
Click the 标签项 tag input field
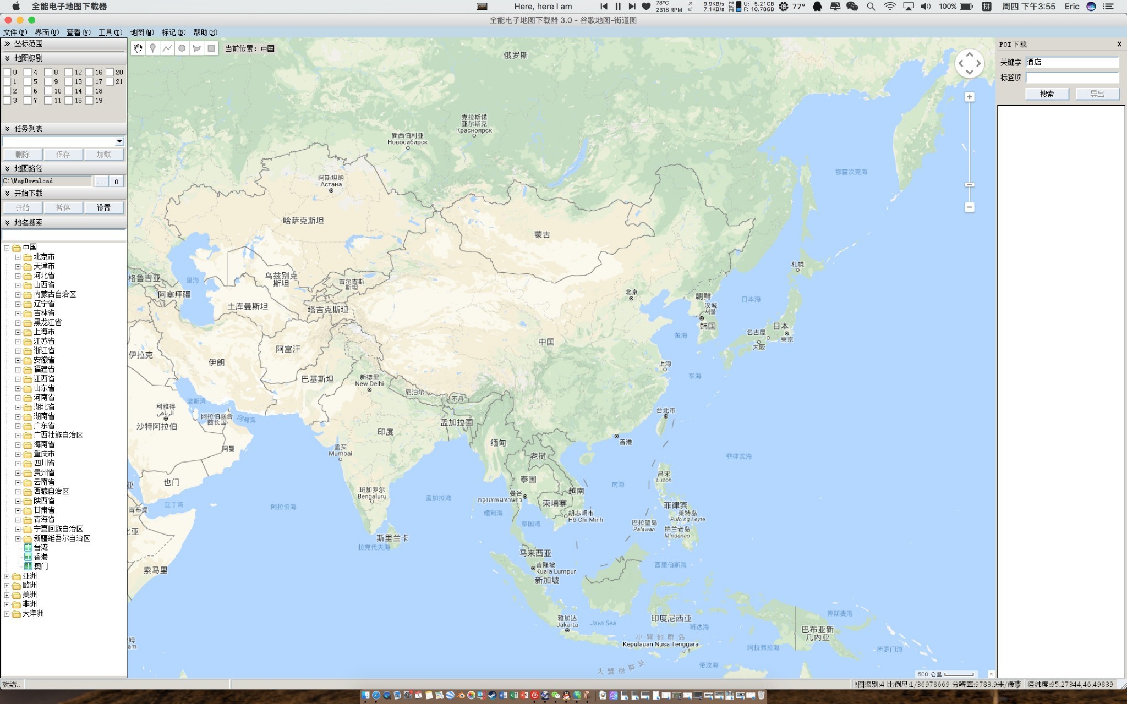[x=1072, y=78]
